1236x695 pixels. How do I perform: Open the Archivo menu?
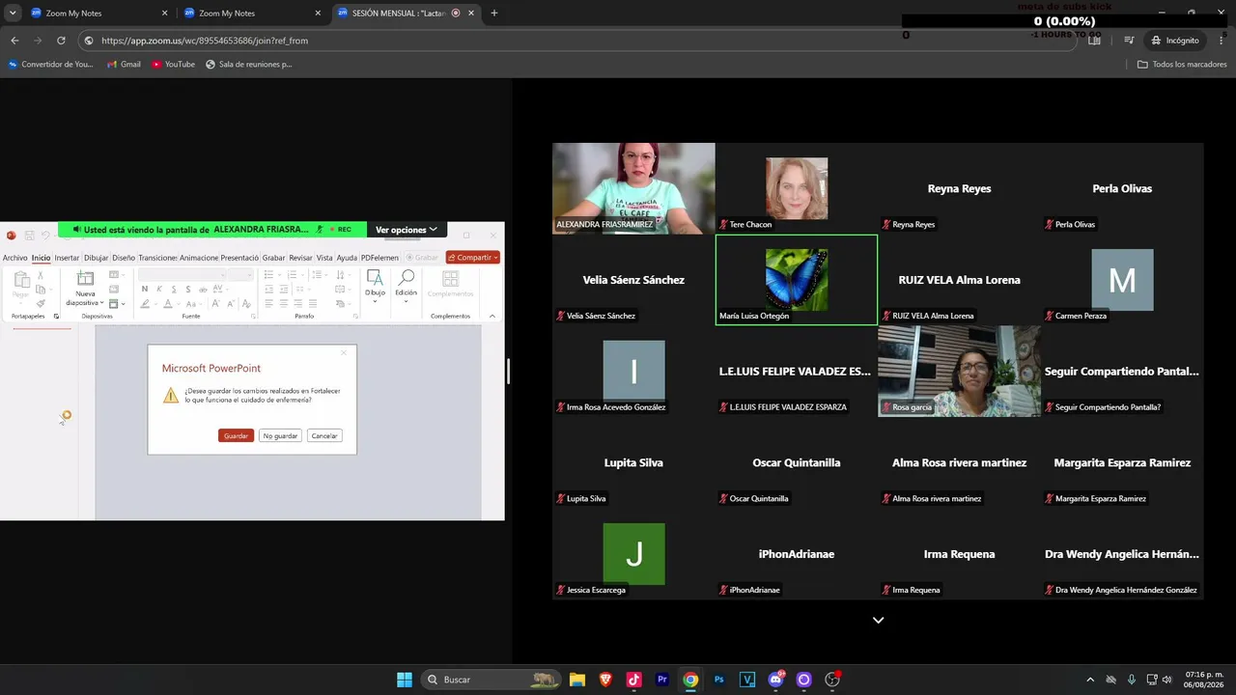(14, 258)
